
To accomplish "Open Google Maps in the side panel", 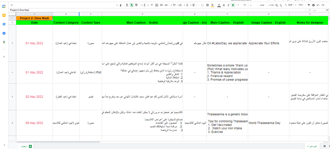I will 4,42.
